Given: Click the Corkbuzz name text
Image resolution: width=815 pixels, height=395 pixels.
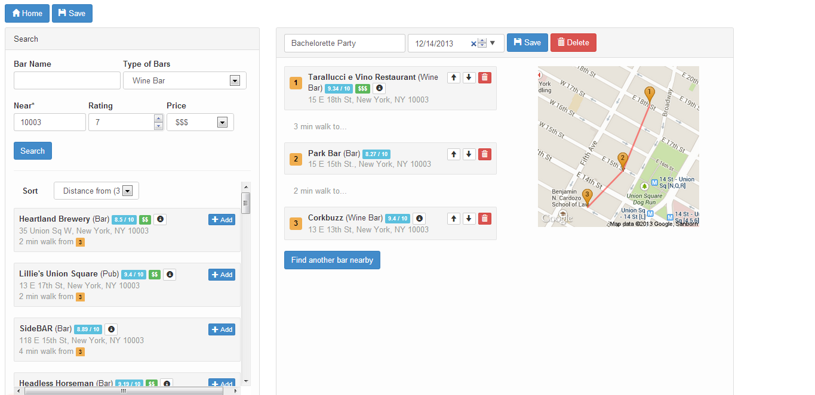Looking at the screenshot, I should [325, 217].
